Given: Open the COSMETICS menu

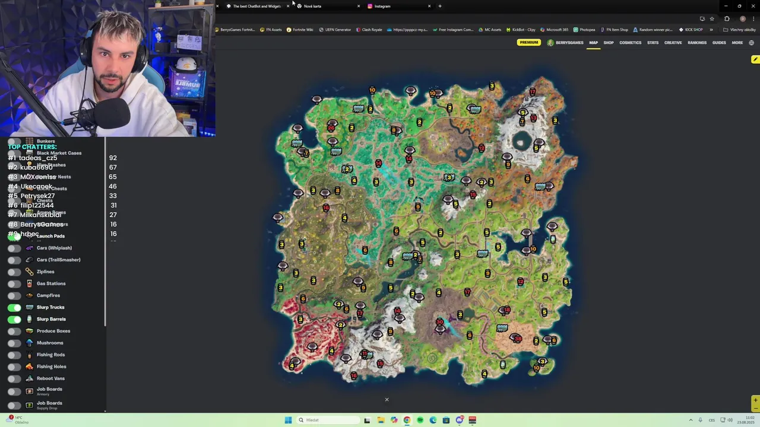Looking at the screenshot, I should click(630, 43).
